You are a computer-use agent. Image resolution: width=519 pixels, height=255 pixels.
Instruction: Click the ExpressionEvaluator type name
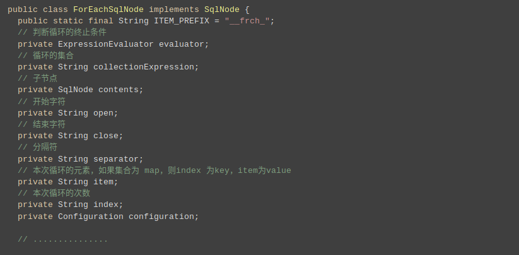pyautogui.click(x=105, y=44)
